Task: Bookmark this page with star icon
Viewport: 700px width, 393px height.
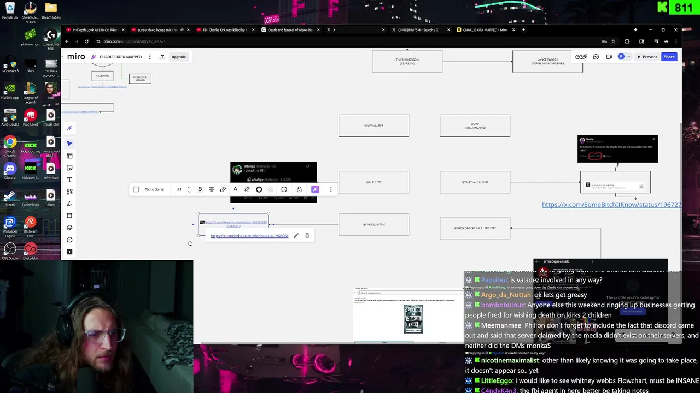Action: coord(613,41)
